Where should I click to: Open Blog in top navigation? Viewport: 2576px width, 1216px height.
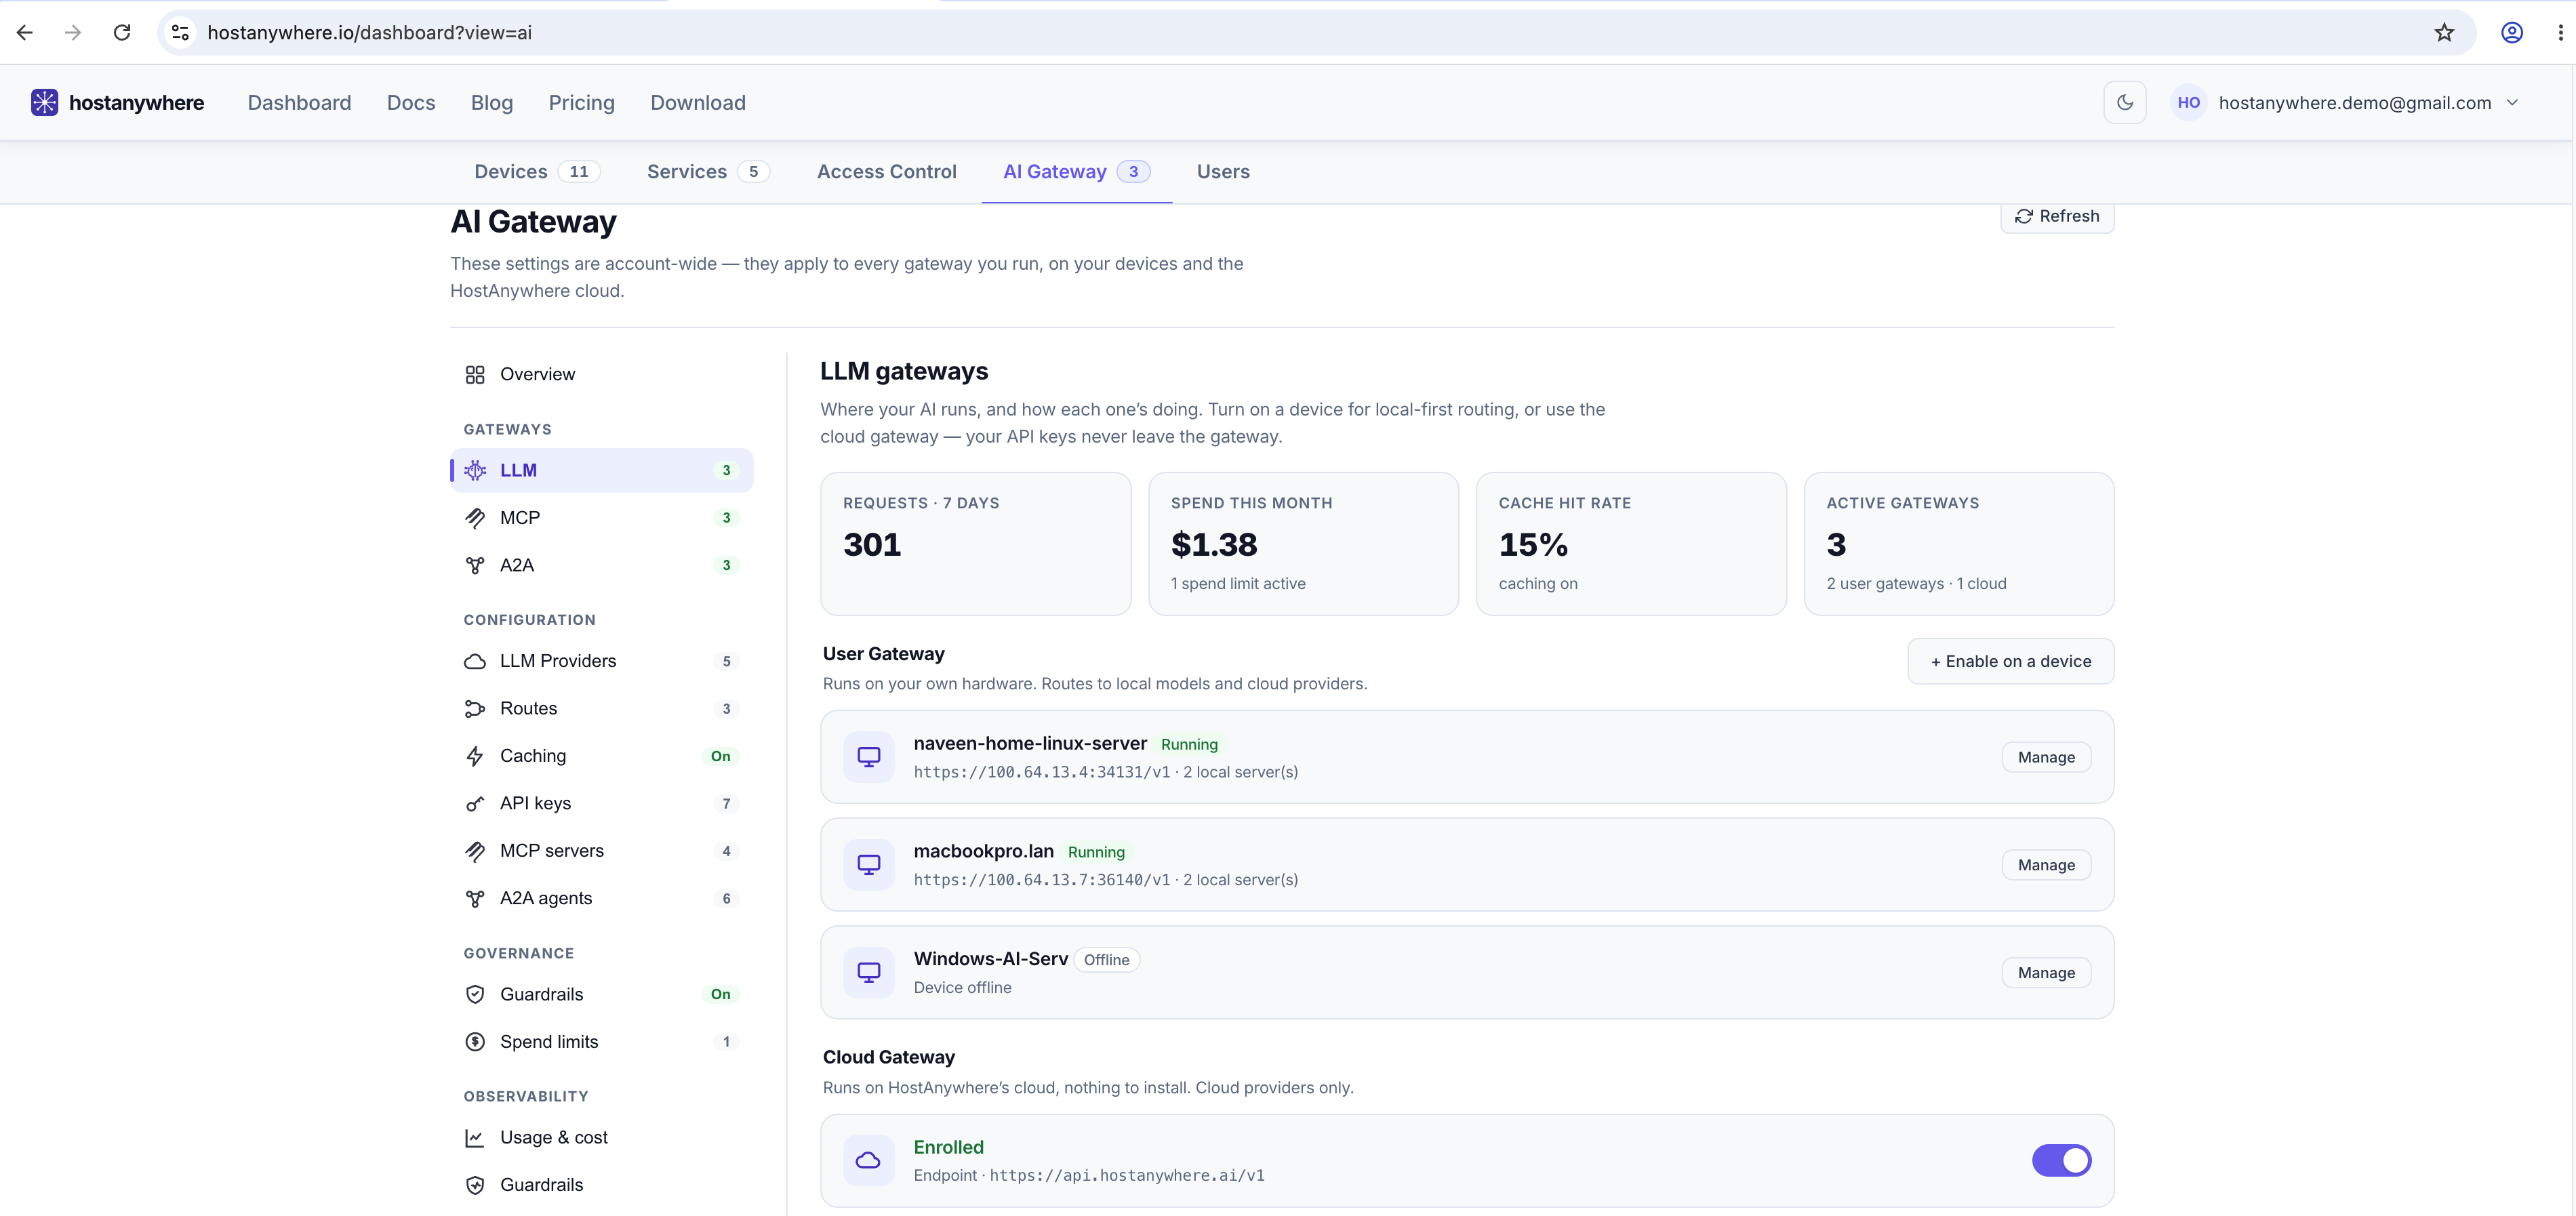click(x=492, y=102)
